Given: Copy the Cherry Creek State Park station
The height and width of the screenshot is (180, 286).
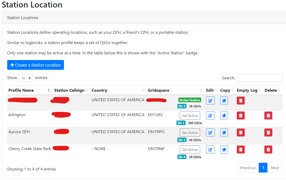Looking at the screenshot, I should pyautogui.click(x=224, y=149).
